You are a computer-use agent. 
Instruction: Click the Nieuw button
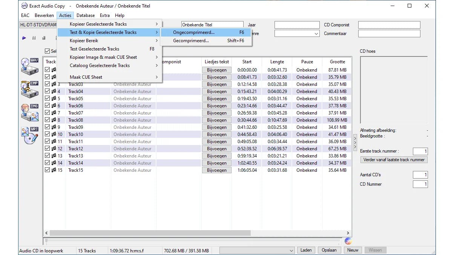click(353, 250)
